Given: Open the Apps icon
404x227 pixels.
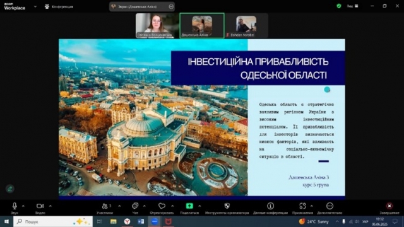Looking at the screenshot, I should (302, 206).
